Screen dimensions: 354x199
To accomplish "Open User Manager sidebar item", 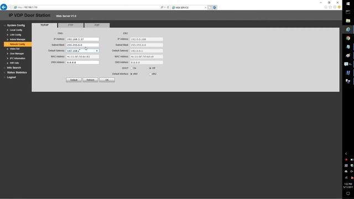I will (17, 54).
